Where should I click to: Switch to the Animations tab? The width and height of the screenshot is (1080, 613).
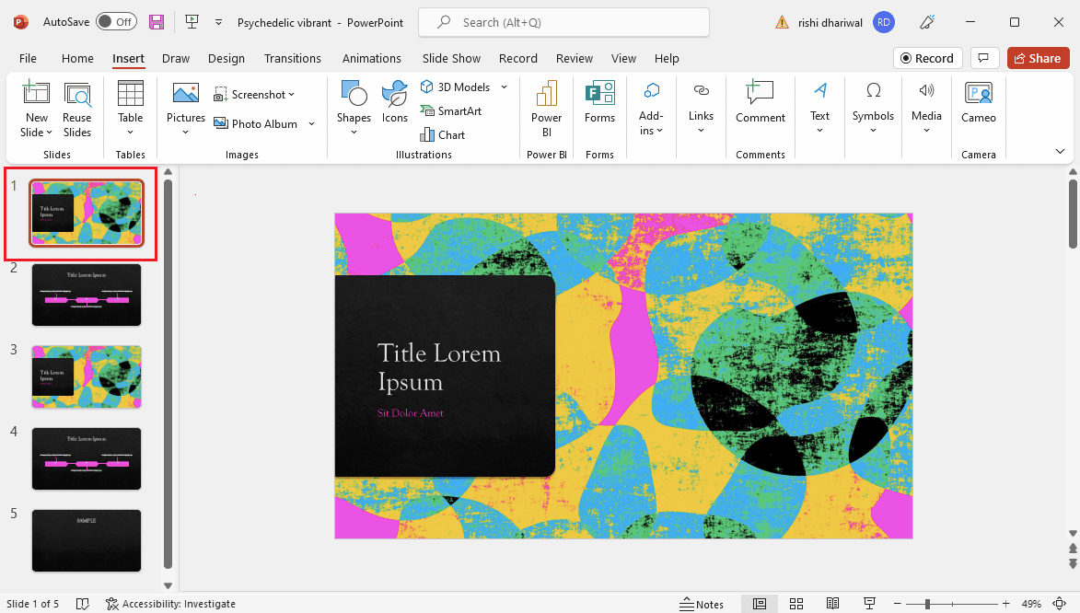pos(371,59)
